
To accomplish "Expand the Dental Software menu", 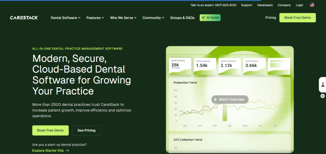I will (66, 18).
